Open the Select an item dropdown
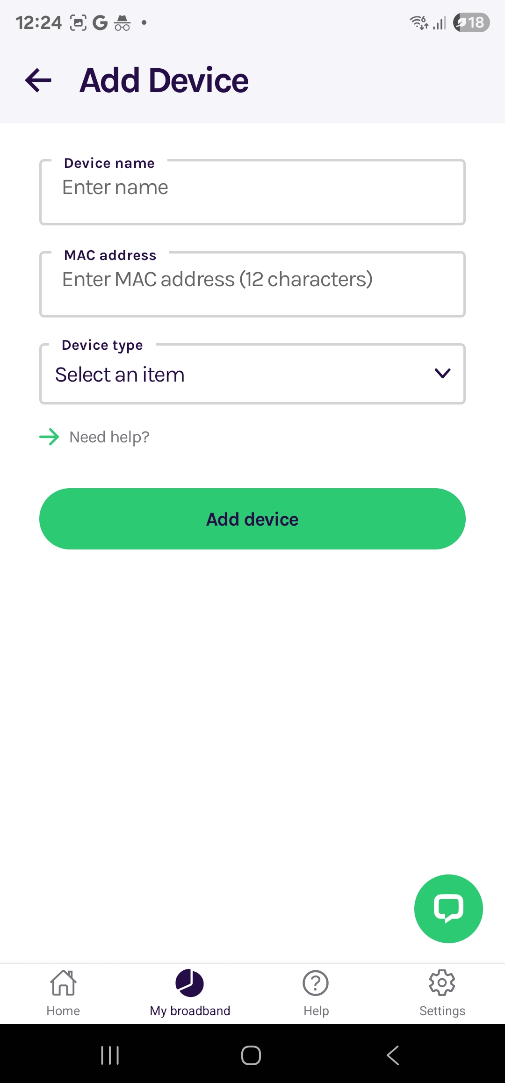Viewport: 505px width, 1083px height. (252, 374)
